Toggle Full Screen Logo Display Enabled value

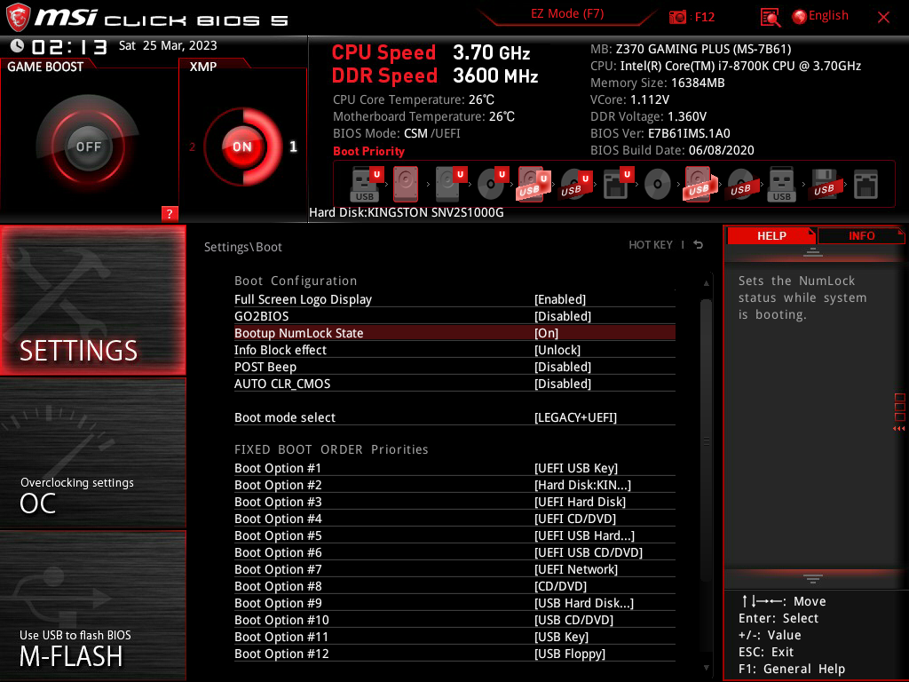tap(560, 299)
